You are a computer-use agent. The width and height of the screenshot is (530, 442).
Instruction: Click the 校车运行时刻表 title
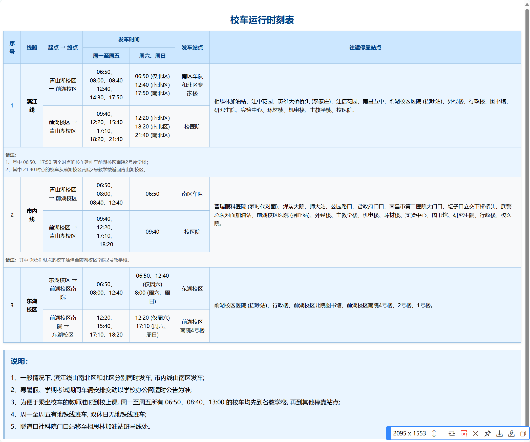point(262,20)
